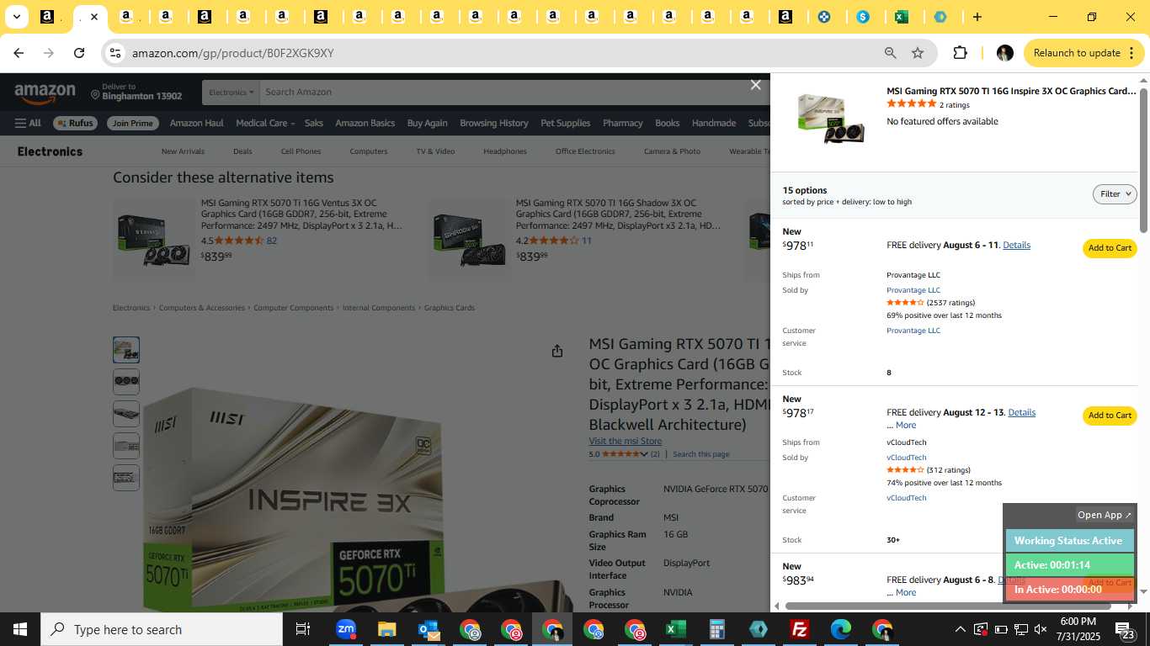Click the offers panel vertical scrollbar
This screenshot has width=1150, height=646.
(x=1143, y=160)
